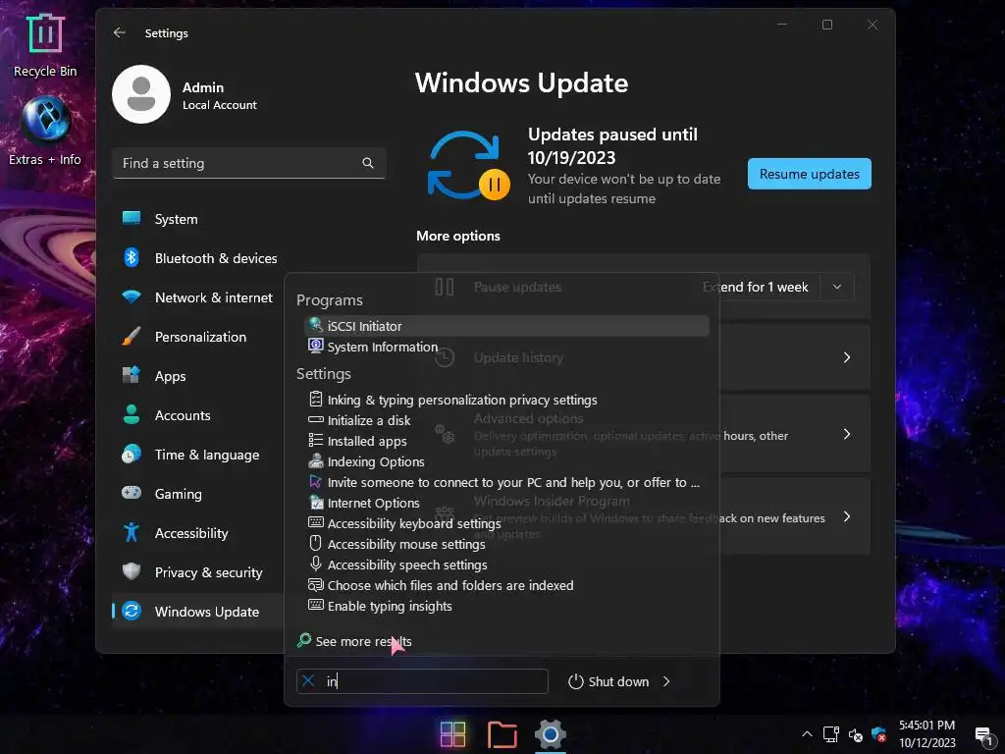Click the start menu search box

coord(422,681)
